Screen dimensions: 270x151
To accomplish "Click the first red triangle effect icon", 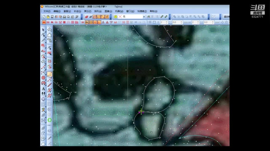I will (103, 22).
